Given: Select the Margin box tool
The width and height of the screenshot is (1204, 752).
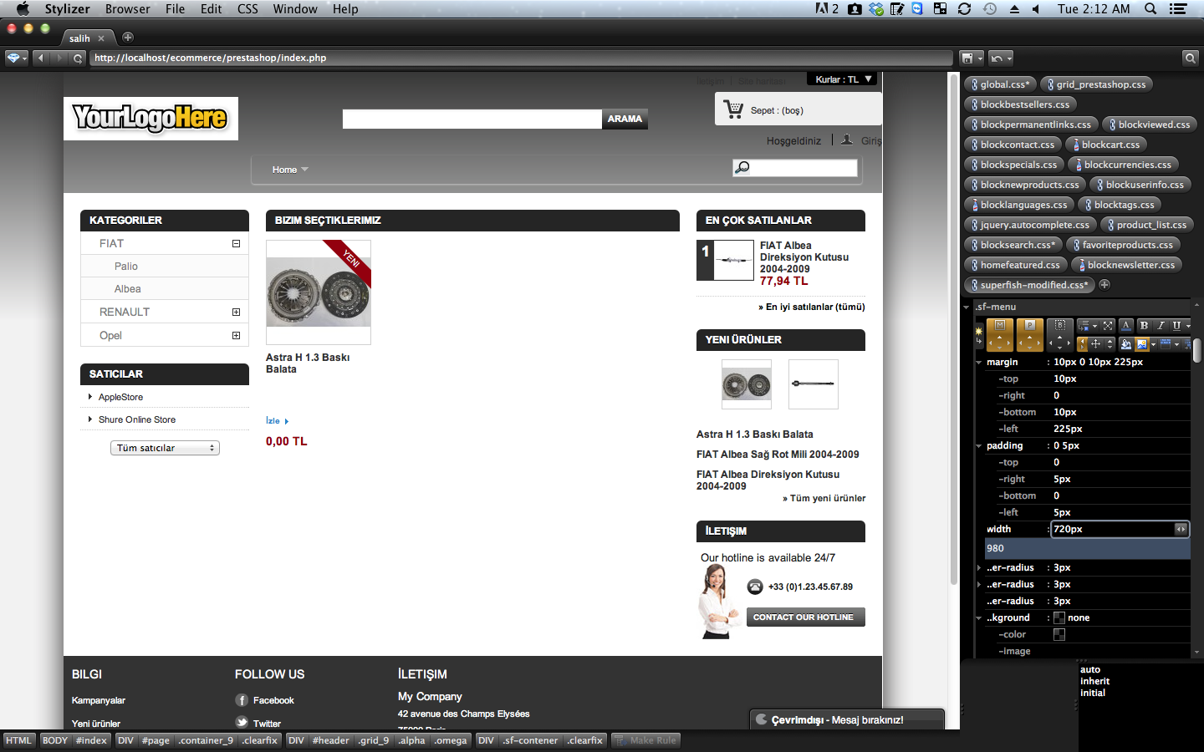Looking at the screenshot, I should [x=1000, y=335].
